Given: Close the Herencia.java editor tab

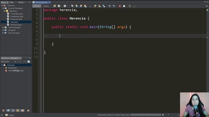Looking at the screenshot, I should pos(50,2).
